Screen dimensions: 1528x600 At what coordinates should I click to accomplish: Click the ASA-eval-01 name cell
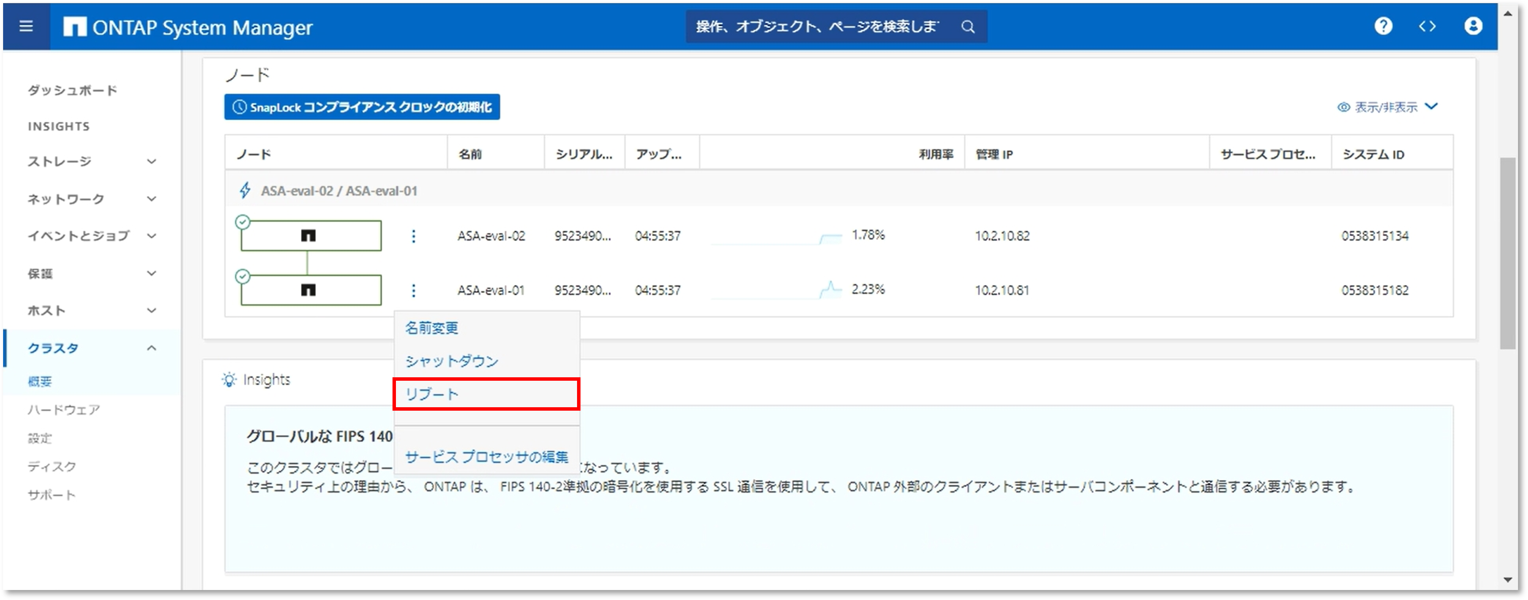coord(491,290)
